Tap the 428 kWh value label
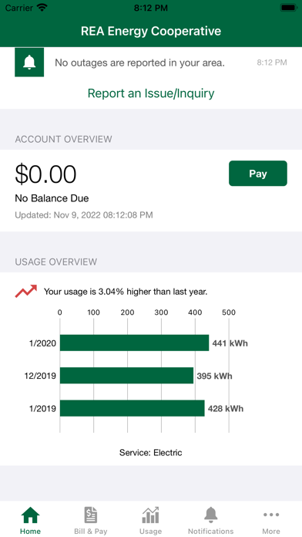This screenshot has width=302, height=537. tap(226, 409)
